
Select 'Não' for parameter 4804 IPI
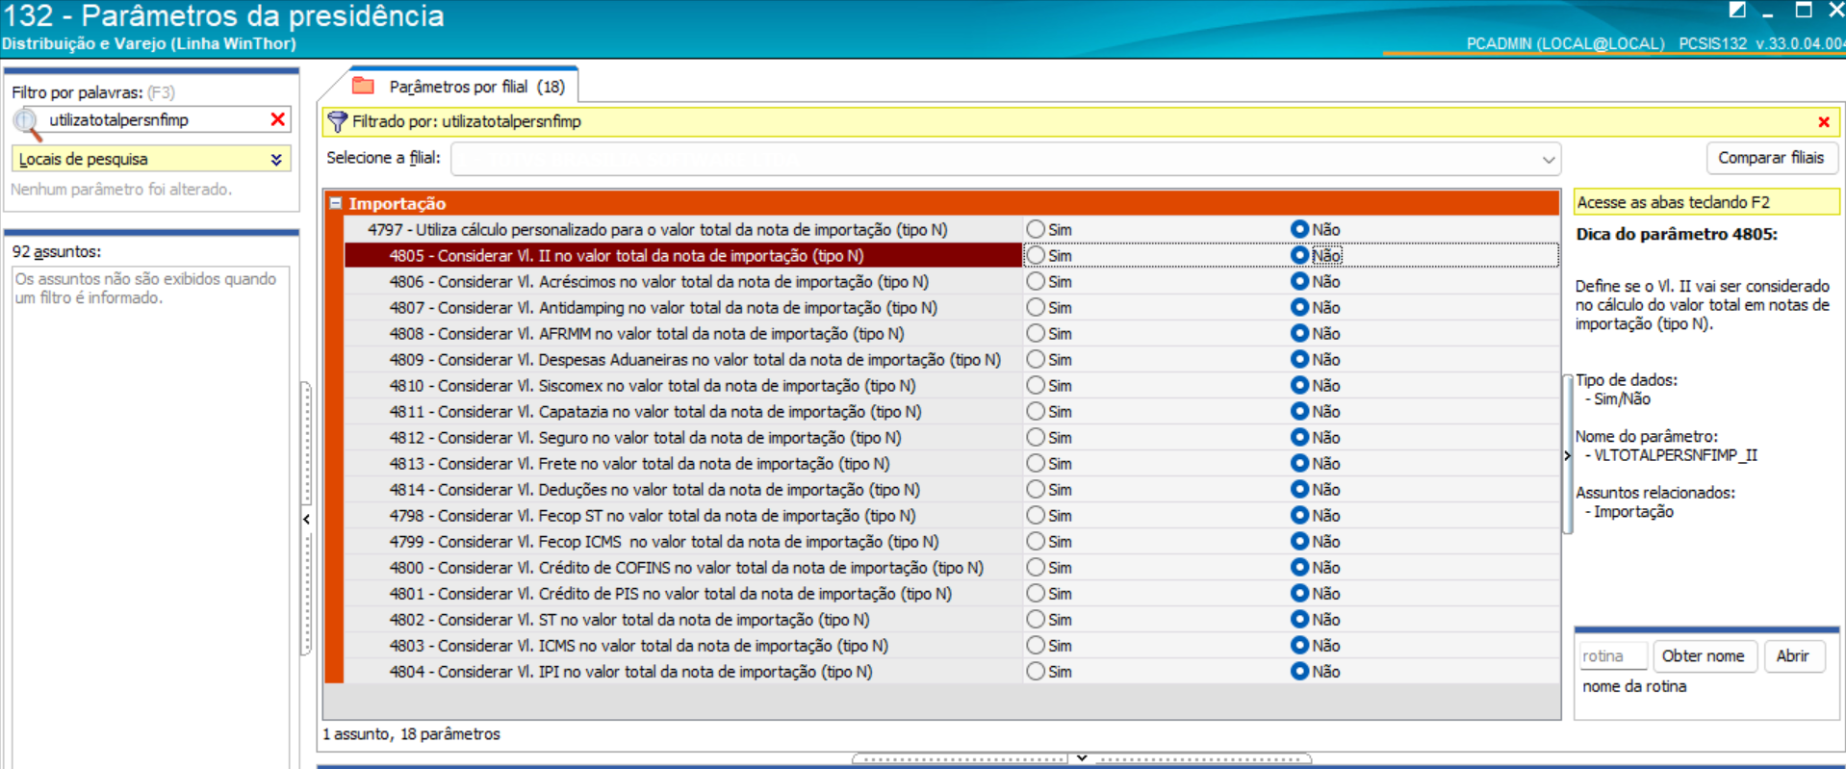(1299, 671)
